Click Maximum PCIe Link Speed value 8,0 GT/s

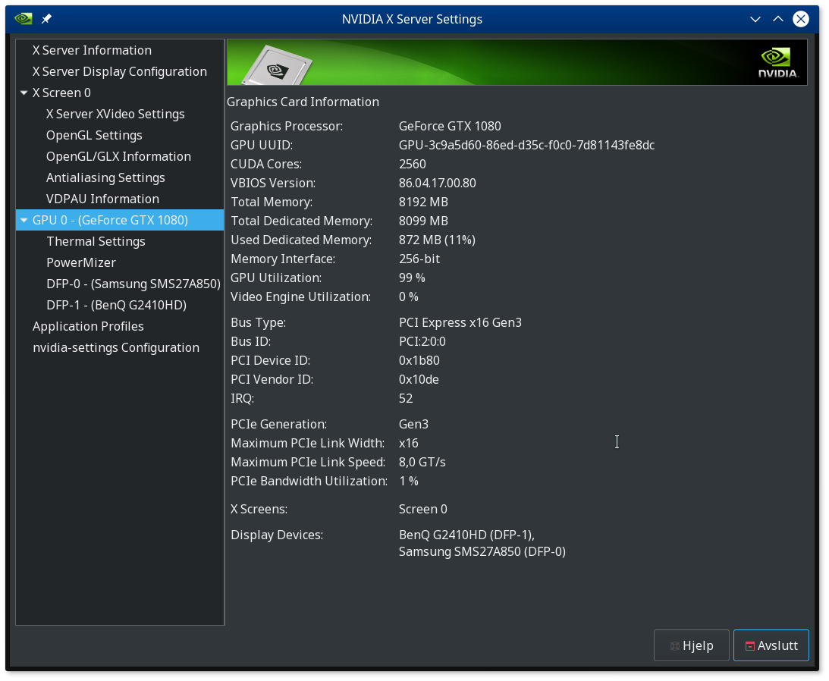(422, 462)
